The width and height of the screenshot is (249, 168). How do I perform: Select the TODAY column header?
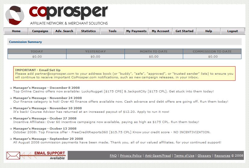click(37, 51)
